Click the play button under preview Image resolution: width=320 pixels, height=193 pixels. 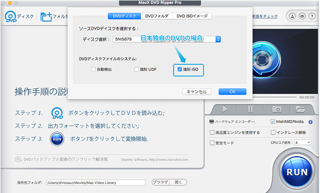(x=225, y=109)
